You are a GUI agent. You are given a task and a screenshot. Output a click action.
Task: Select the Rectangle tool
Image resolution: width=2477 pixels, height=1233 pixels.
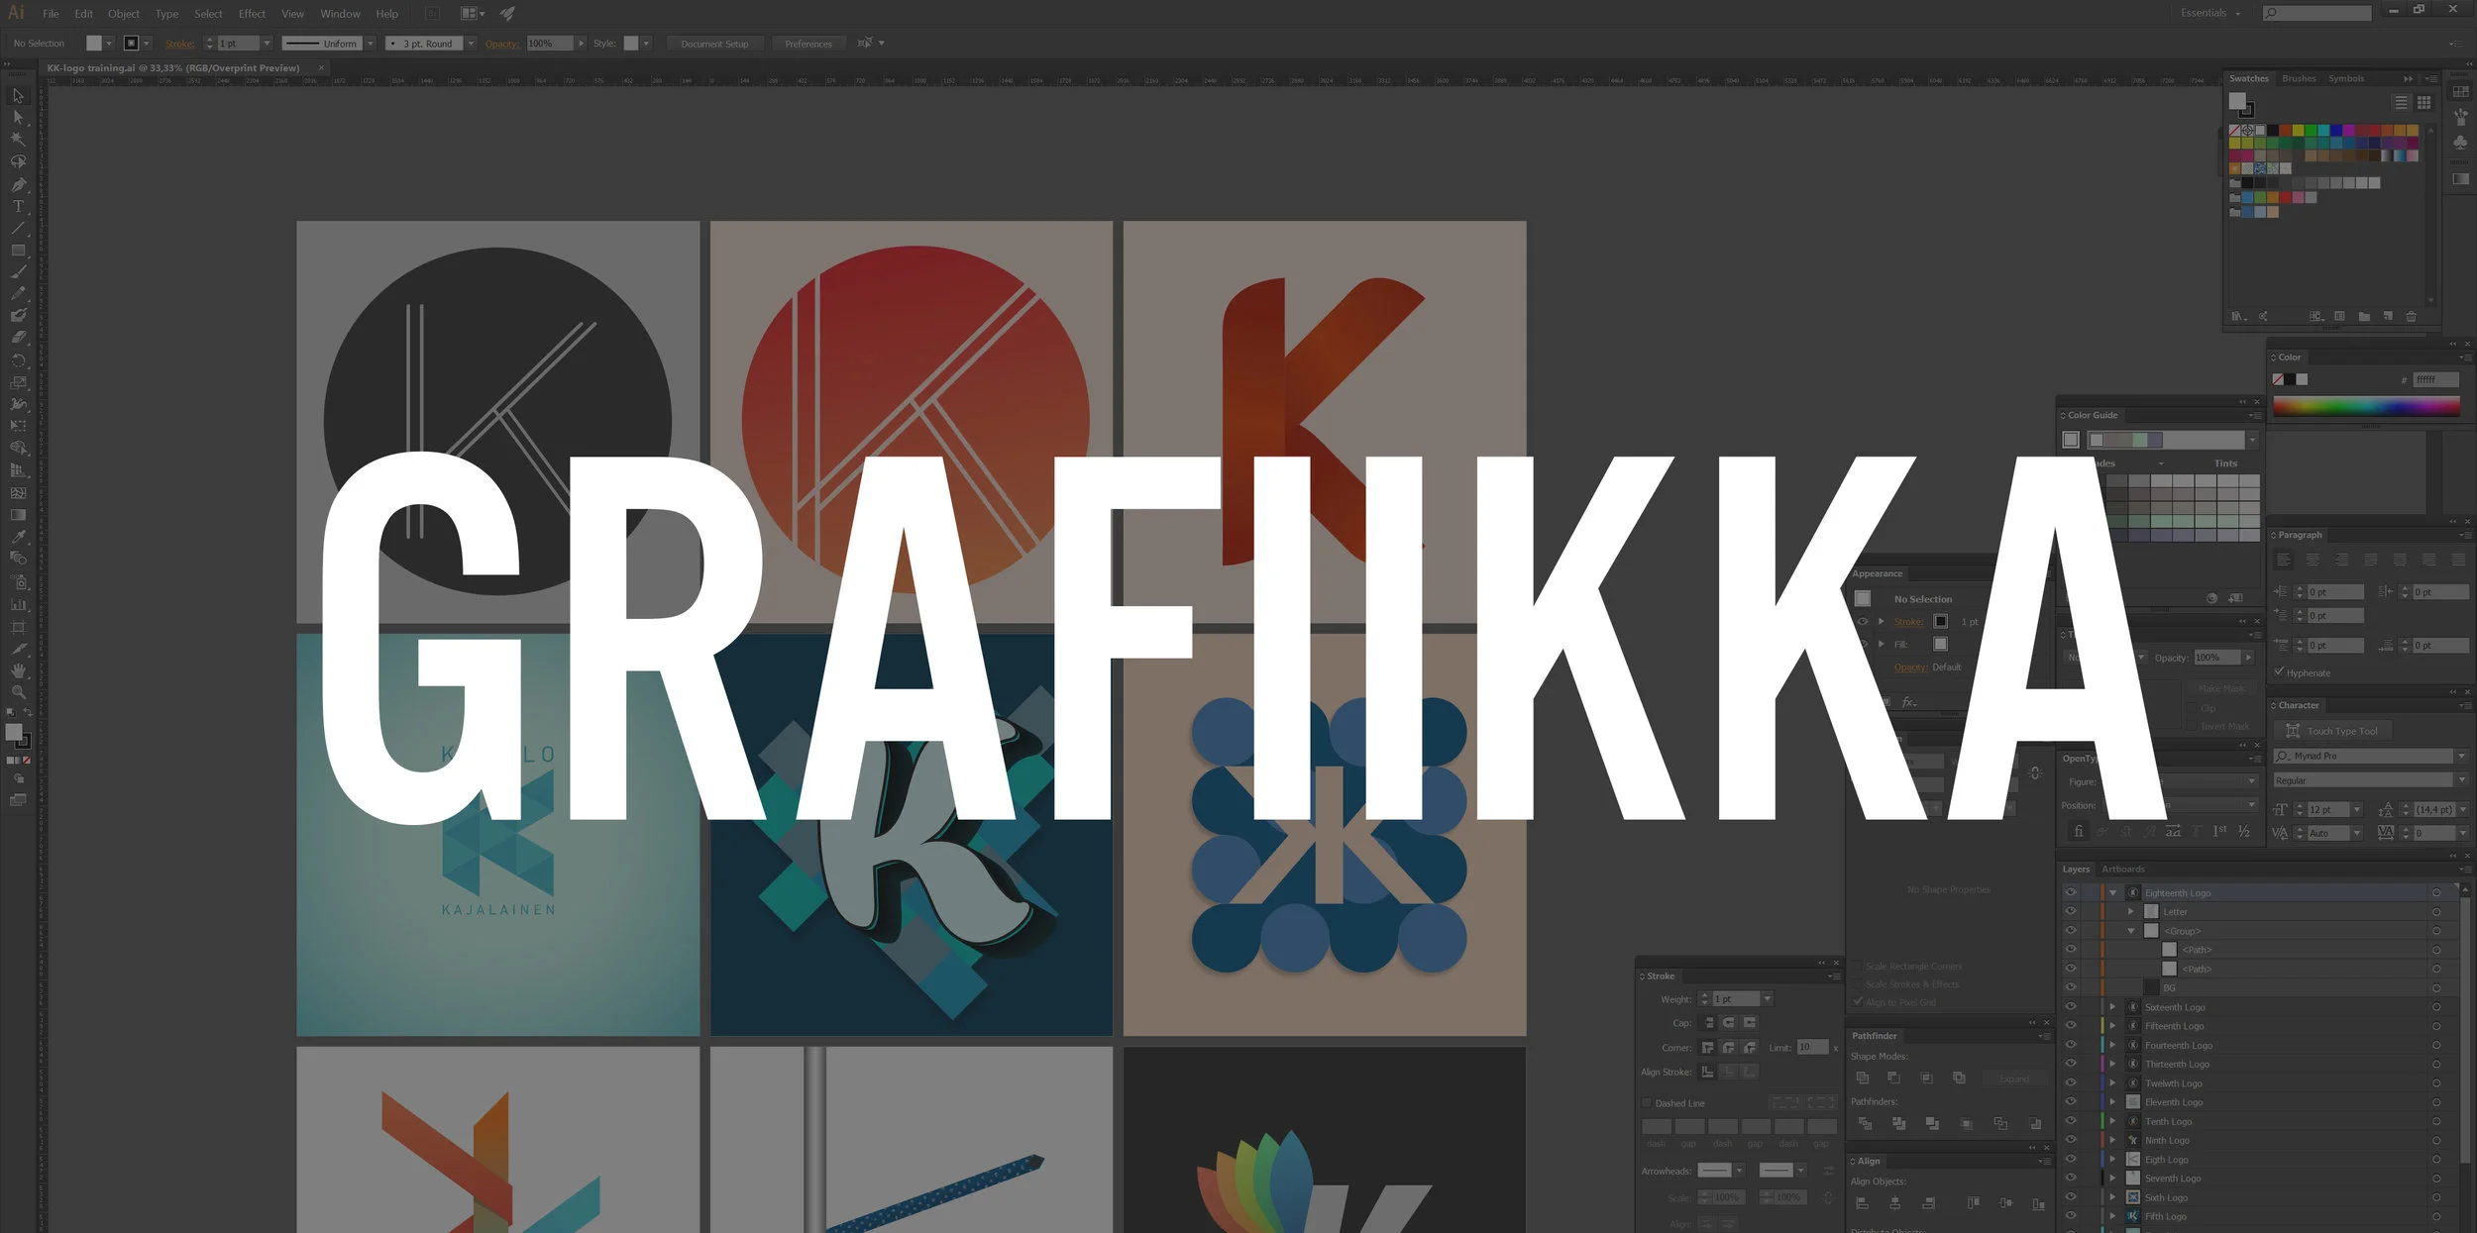click(x=18, y=251)
